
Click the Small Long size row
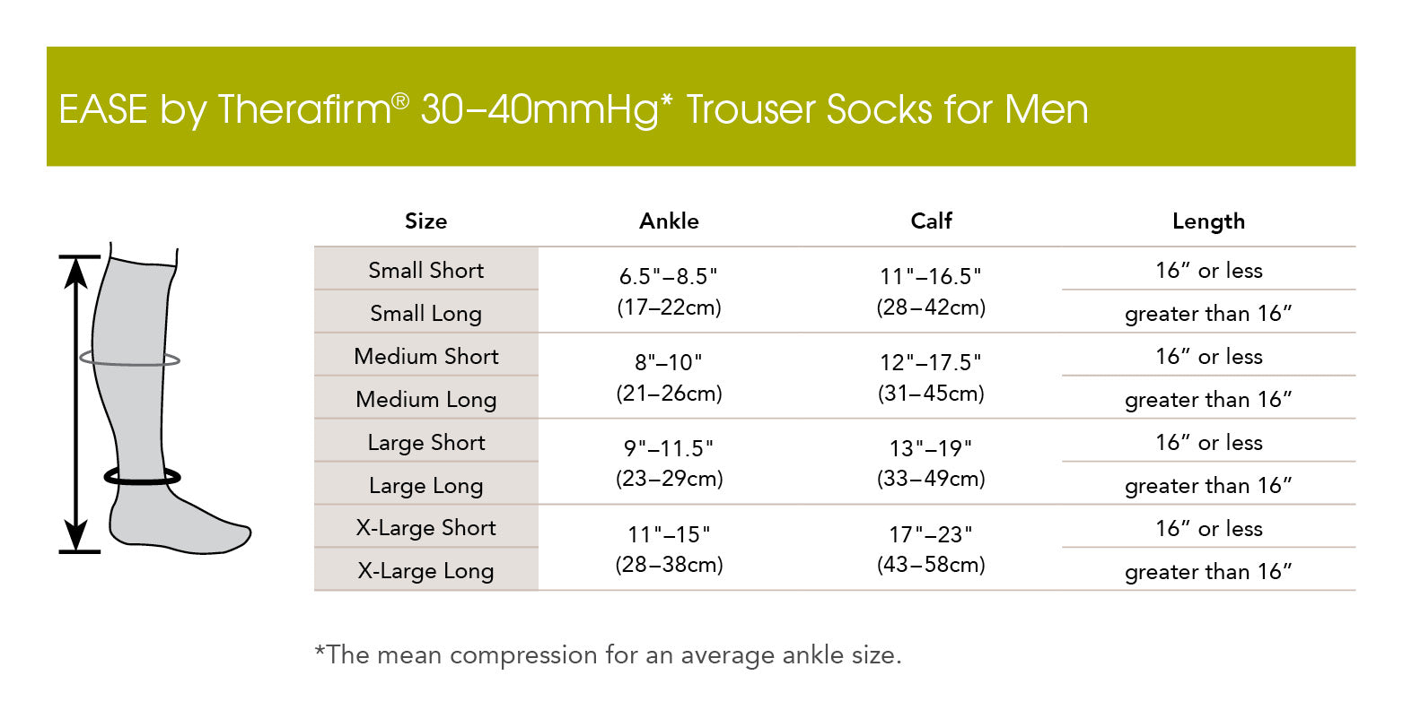(426, 313)
